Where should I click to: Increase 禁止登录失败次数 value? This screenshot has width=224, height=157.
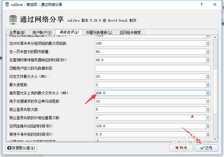click(x=208, y=108)
